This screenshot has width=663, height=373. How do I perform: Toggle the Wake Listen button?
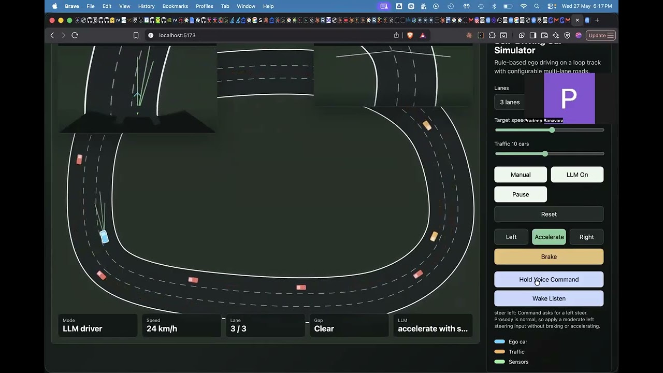(x=549, y=298)
